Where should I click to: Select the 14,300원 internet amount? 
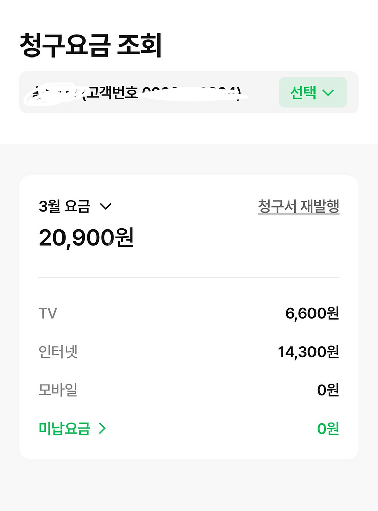click(308, 352)
